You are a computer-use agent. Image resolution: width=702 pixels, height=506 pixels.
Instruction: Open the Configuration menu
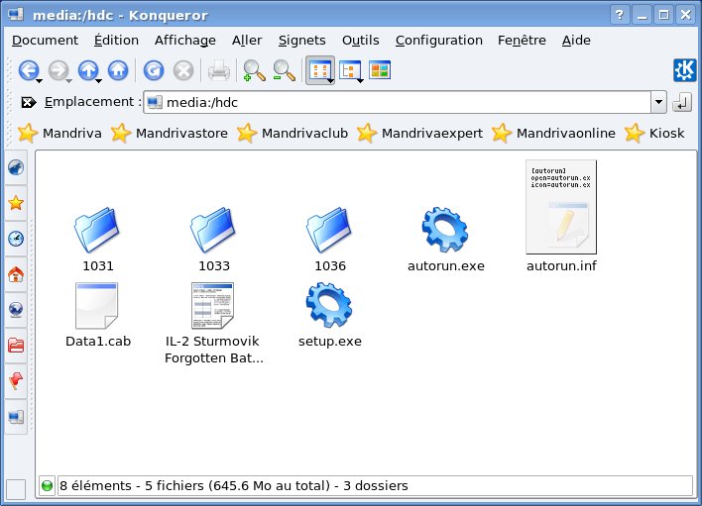click(438, 41)
